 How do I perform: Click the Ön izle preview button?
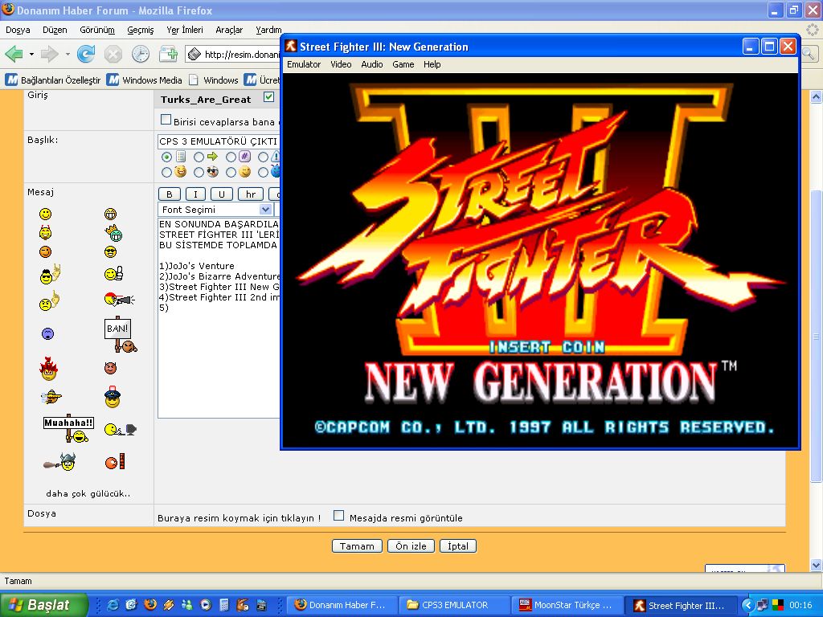point(411,546)
